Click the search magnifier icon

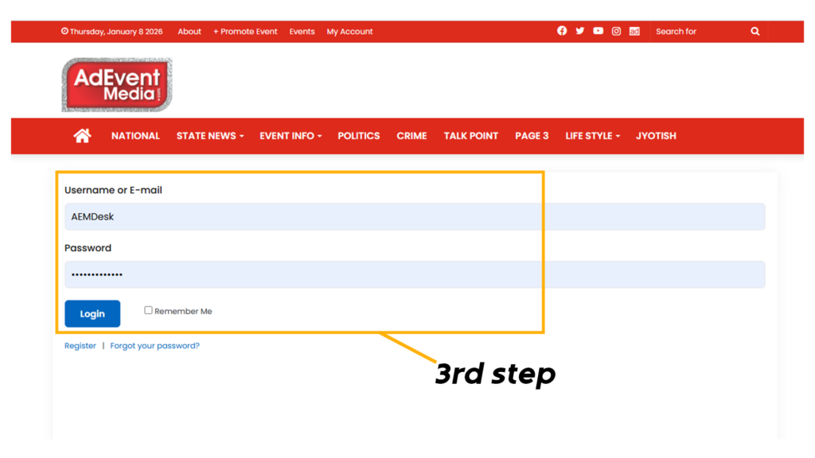click(755, 32)
